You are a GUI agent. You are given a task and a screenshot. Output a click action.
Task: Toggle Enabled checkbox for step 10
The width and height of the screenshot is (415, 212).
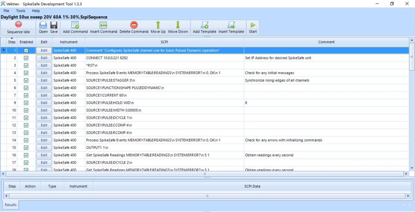26,110
